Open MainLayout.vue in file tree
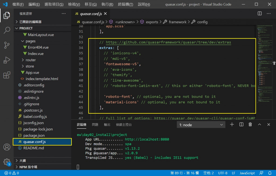This screenshot has height=176, width=276. click(41, 35)
